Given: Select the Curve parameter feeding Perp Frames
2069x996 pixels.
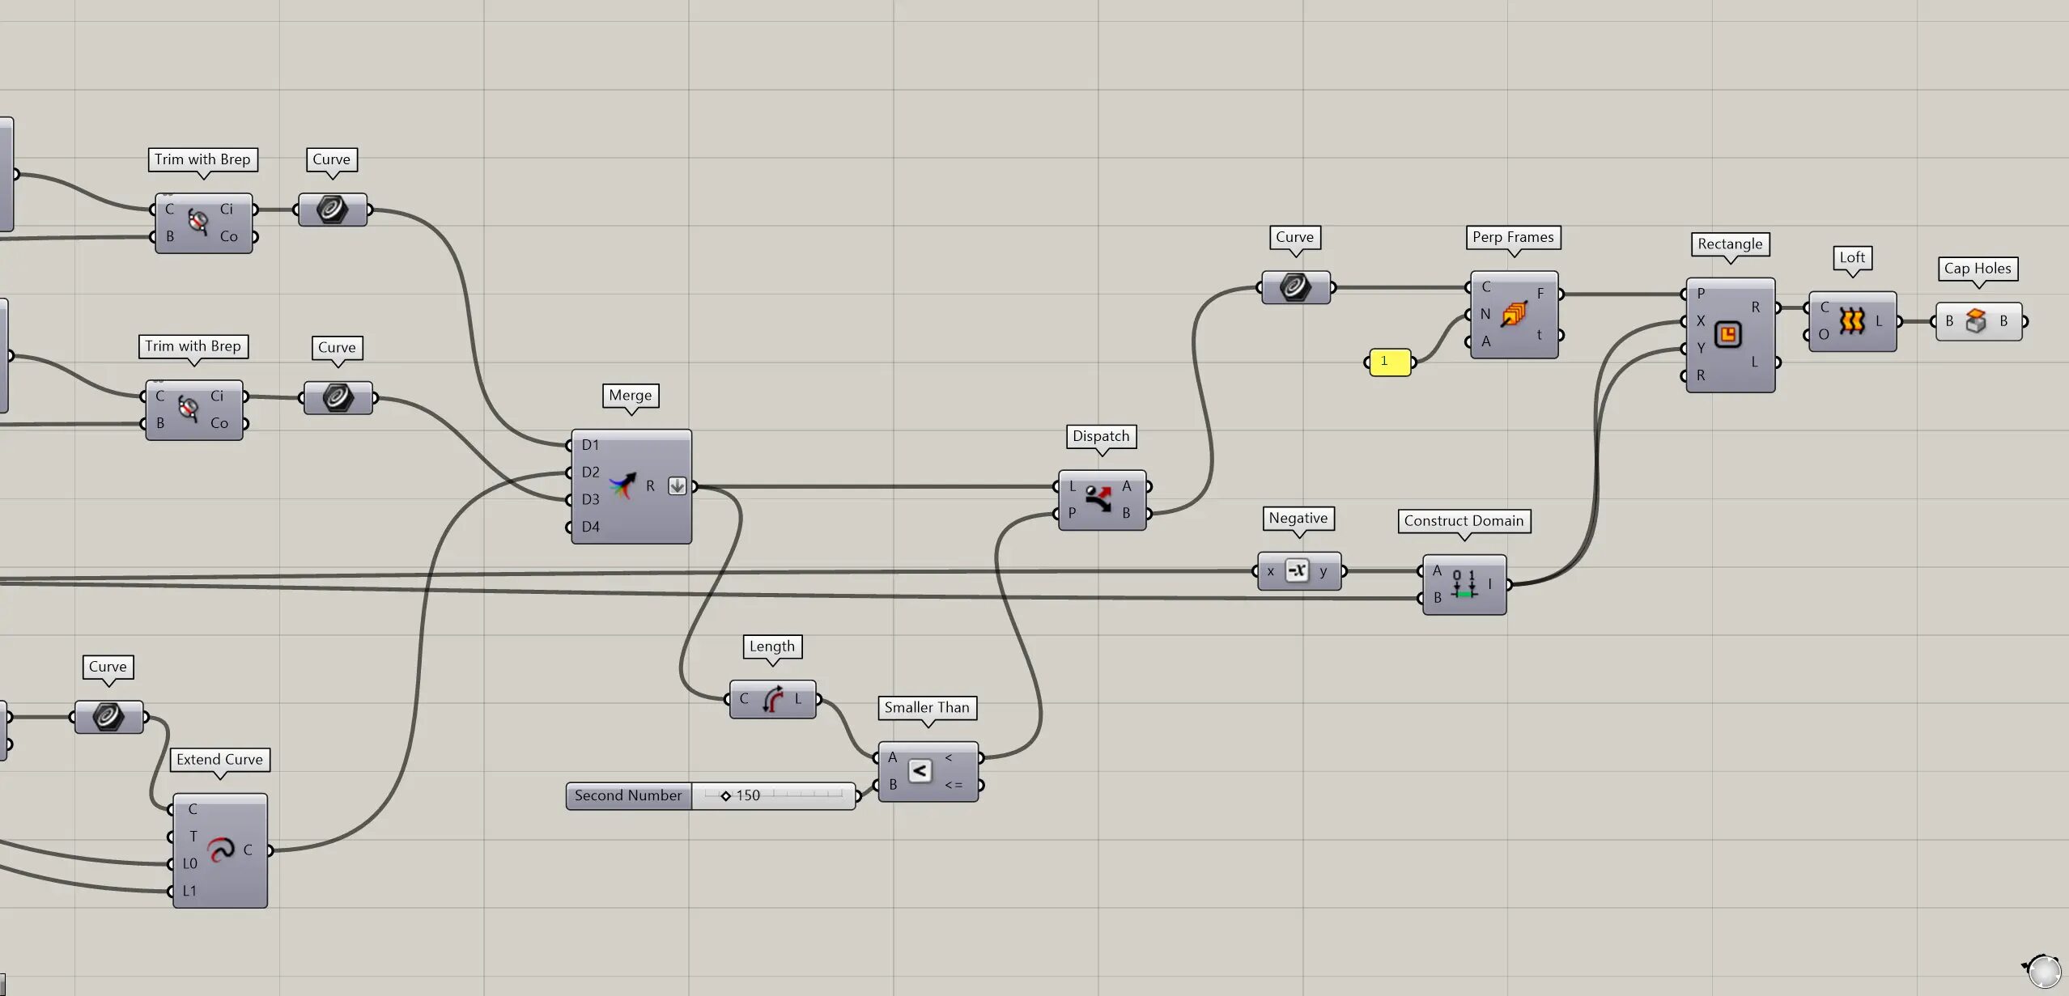Looking at the screenshot, I should click(x=1296, y=287).
